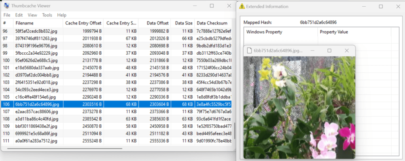Open the Edit menu
405x161 pixels.
[x=19, y=15]
